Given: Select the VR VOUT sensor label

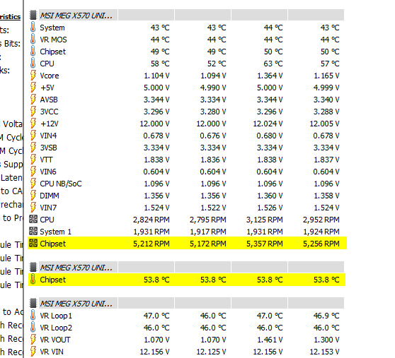Looking at the screenshot, I should coord(55,340).
